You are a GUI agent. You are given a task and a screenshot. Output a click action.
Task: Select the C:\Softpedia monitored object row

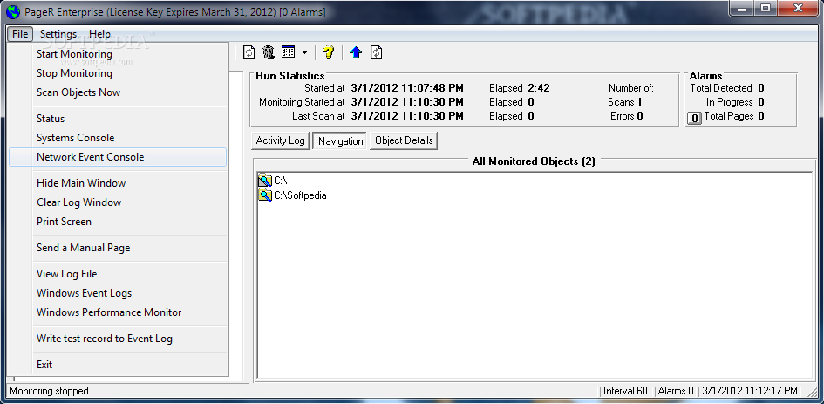[292, 195]
